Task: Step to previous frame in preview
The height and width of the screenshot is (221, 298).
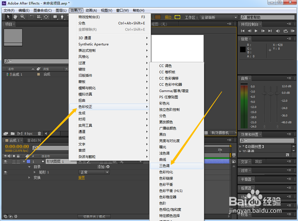Action: tap(250, 31)
